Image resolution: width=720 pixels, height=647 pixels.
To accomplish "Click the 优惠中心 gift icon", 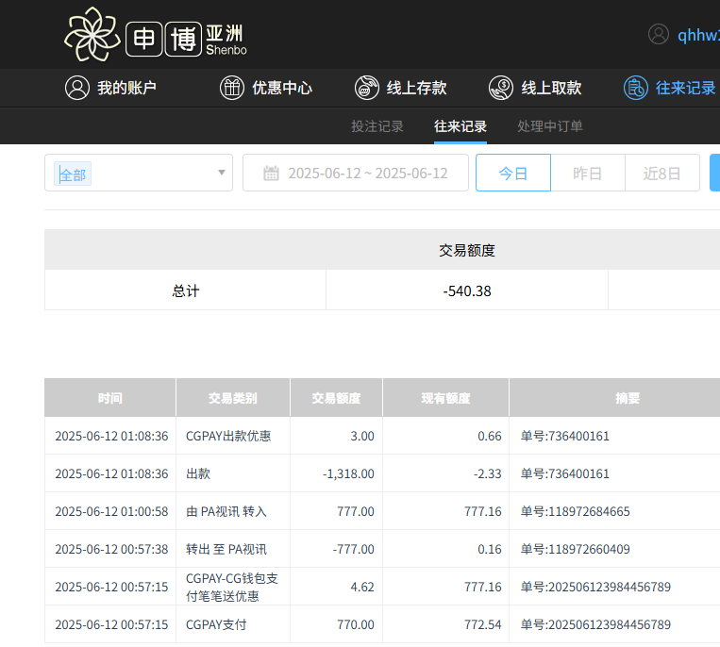I will coord(231,88).
